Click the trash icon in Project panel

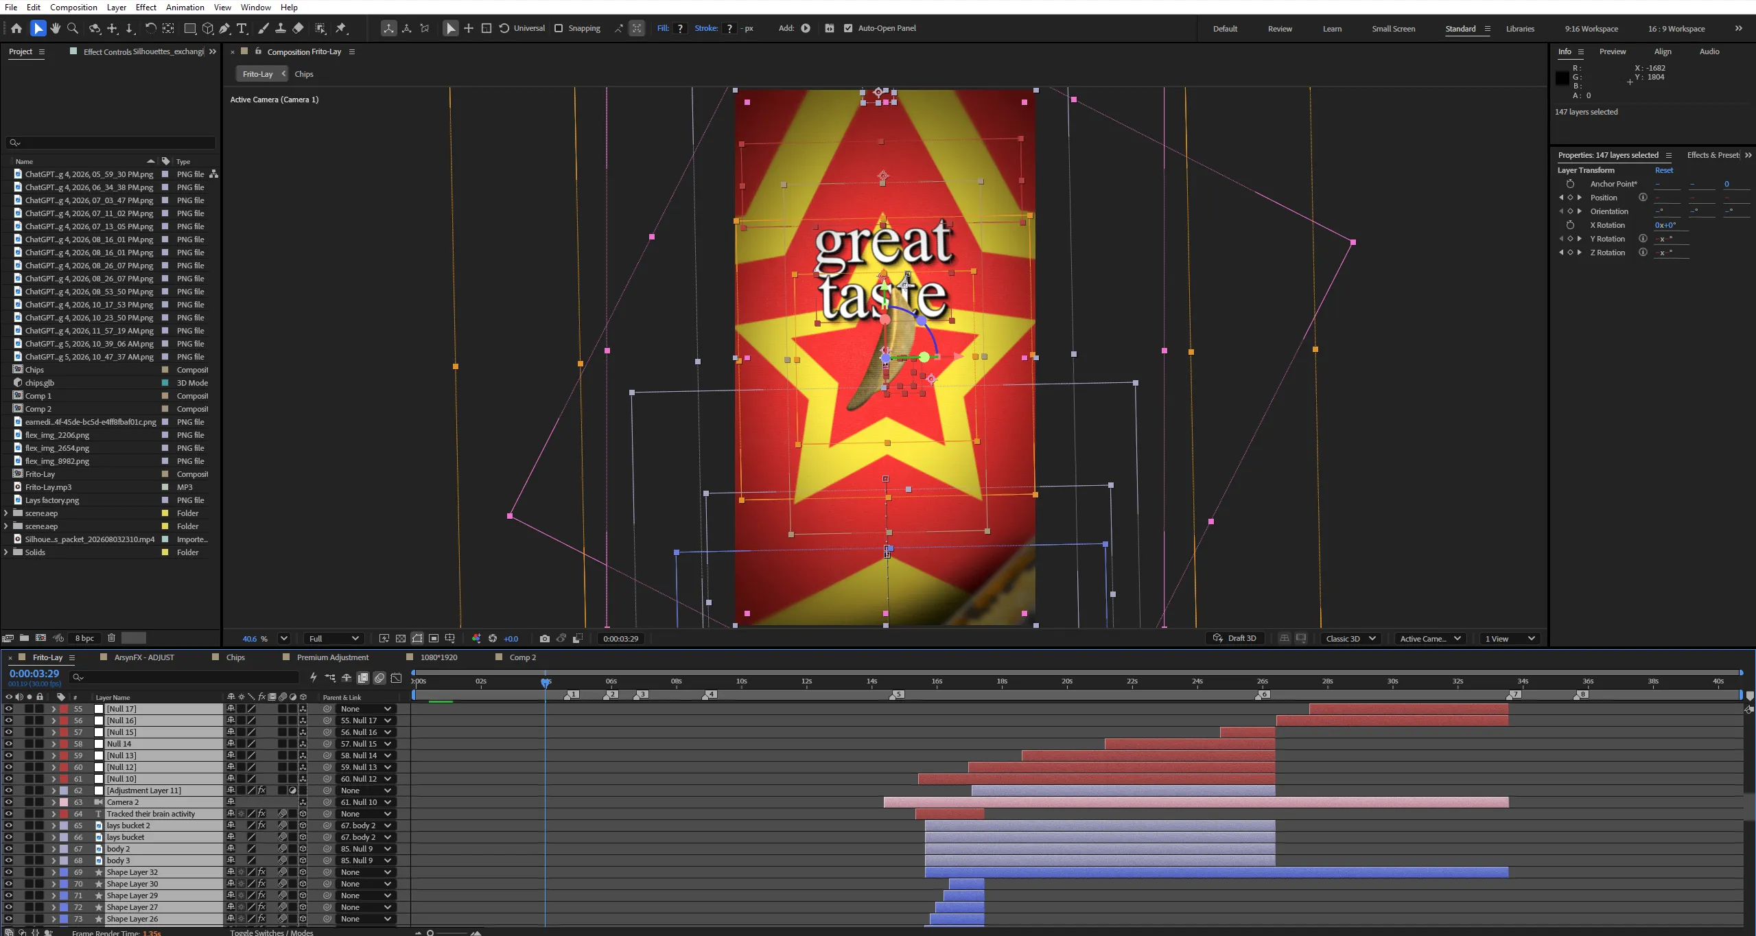click(x=111, y=637)
